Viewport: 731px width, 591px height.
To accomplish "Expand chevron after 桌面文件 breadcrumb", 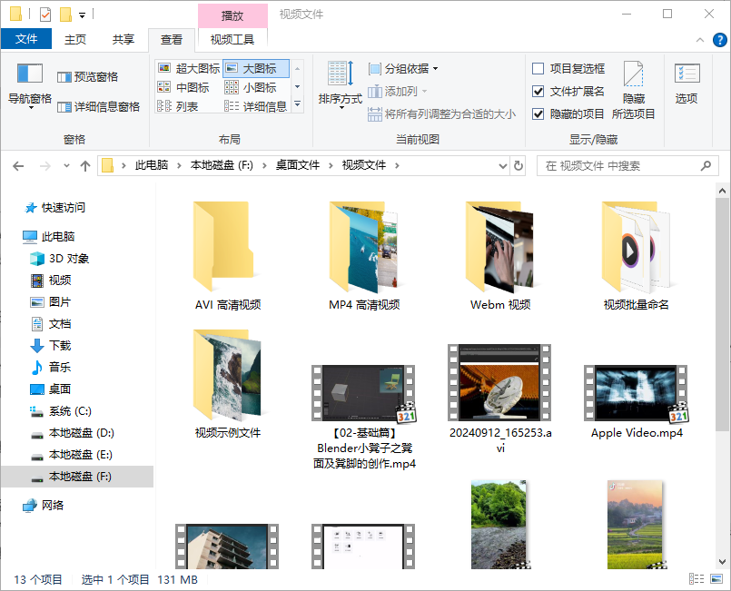I will tap(331, 165).
